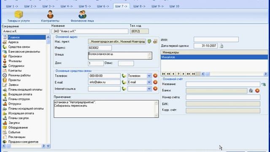Open Признаки sidebar item
Viewport: 270px width, 152px height.
click(x=15, y=56)
